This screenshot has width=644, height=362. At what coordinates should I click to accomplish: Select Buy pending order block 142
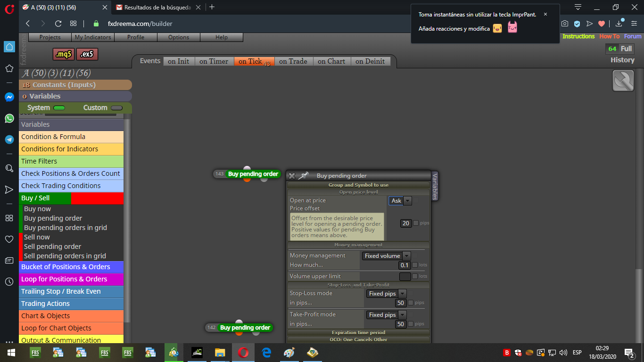point(245,328)
